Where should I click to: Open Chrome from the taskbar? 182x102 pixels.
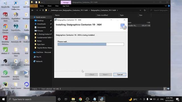[80, 99]
